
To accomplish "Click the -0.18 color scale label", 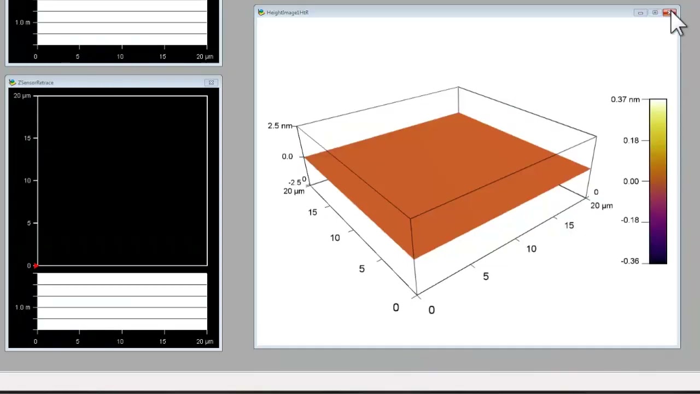I will (630, 220).
